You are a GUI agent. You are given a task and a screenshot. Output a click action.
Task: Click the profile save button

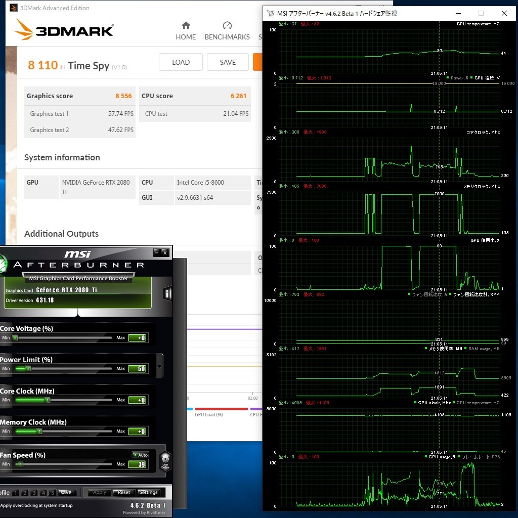(67, 492)
